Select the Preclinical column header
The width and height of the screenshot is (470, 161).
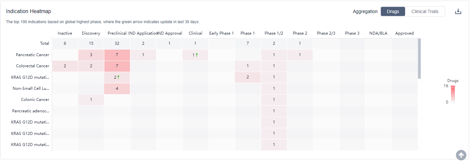tap(117, 33)
